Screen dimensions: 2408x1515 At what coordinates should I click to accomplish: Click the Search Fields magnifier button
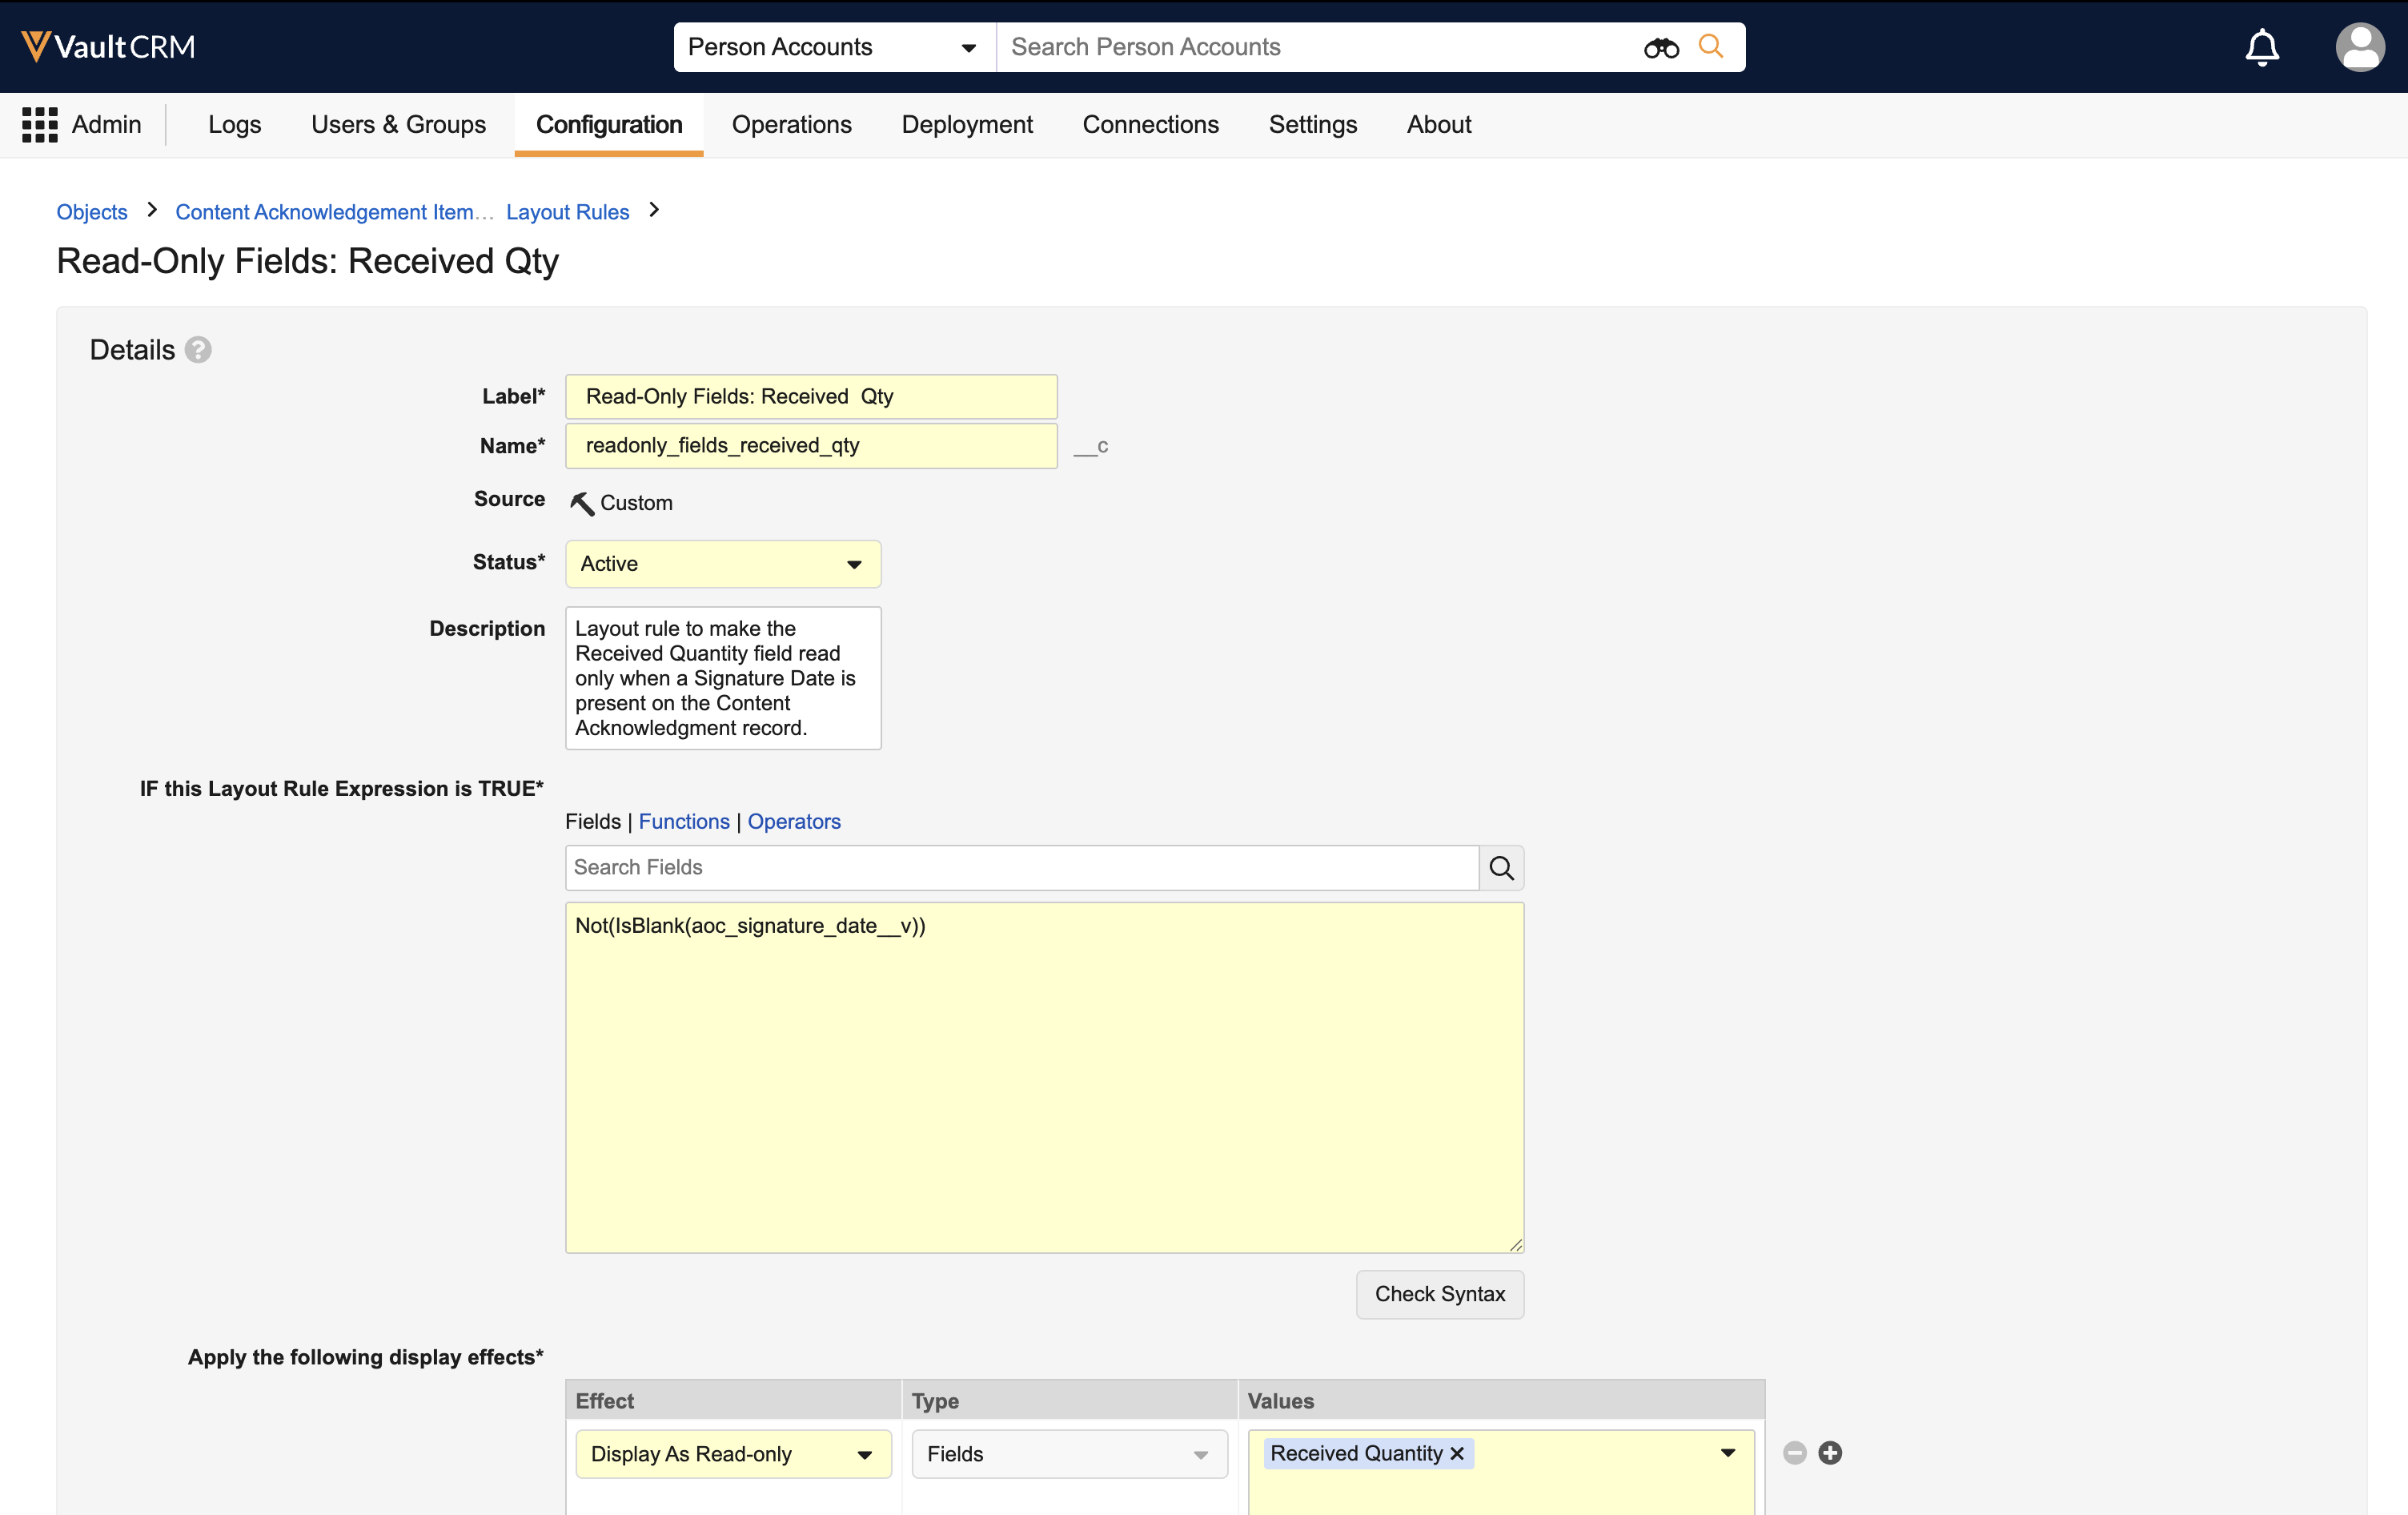(1501, 868)
